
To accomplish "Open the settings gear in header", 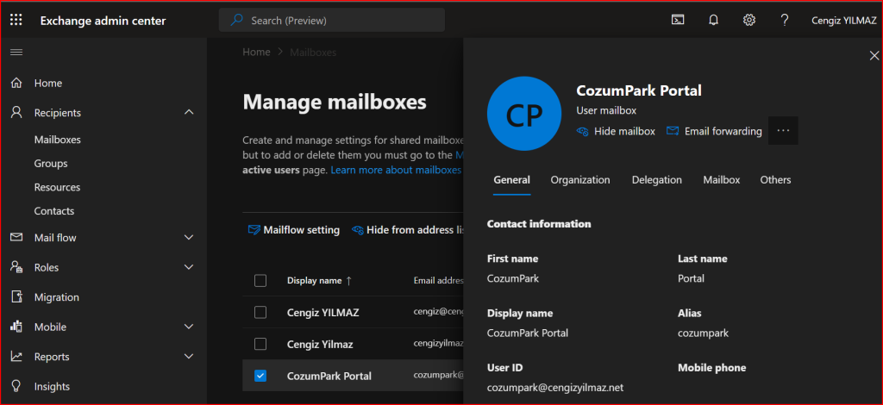I will (x=748, y=20).
